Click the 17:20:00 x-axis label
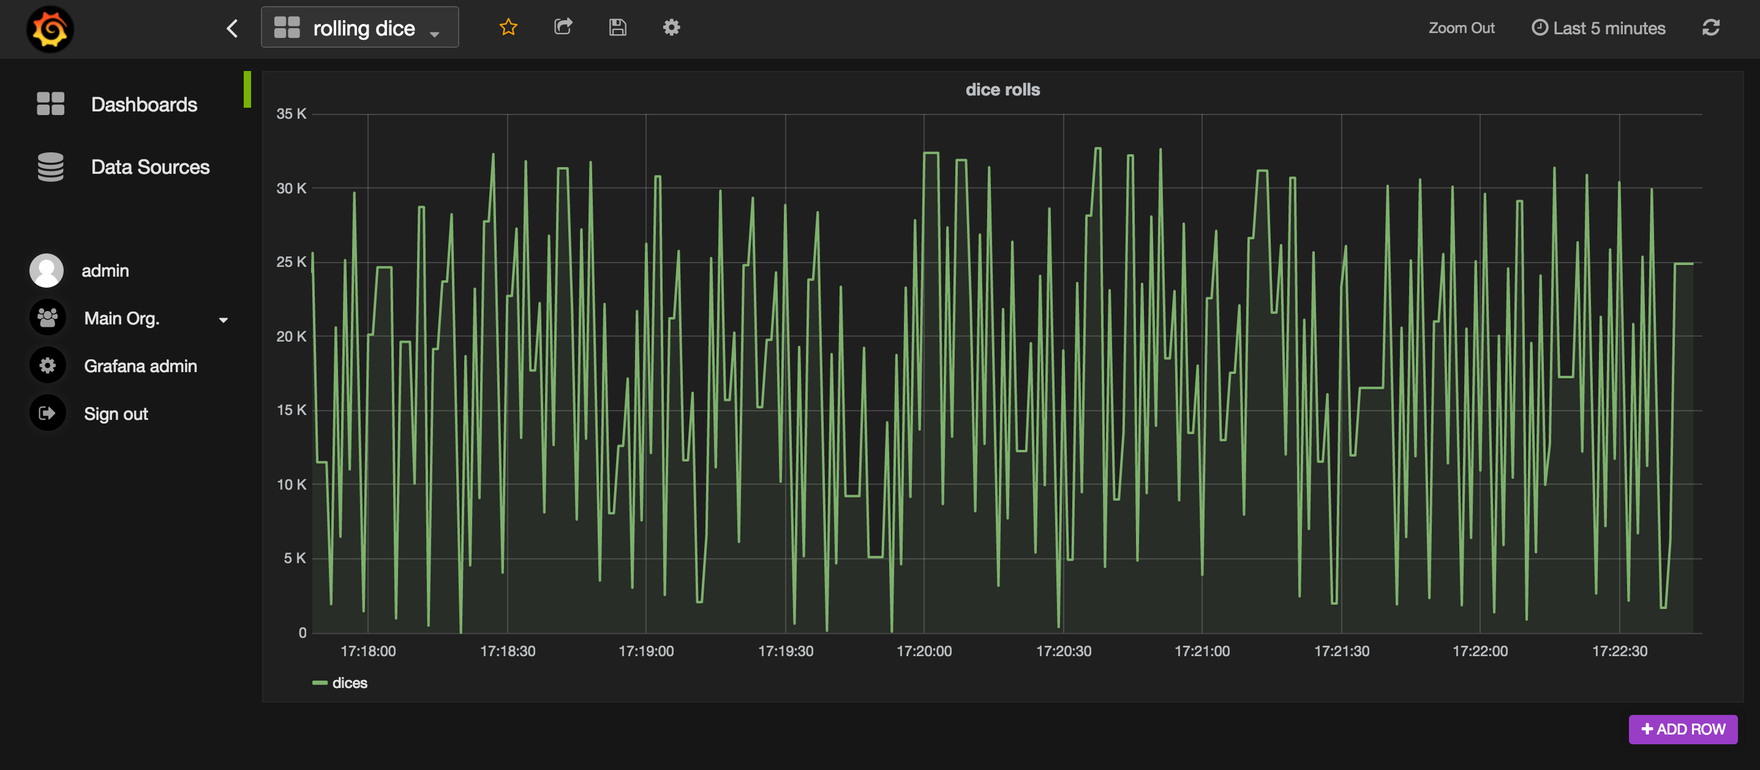The height and width of the screenshot is (770, 1760). [x=923, y=651]
